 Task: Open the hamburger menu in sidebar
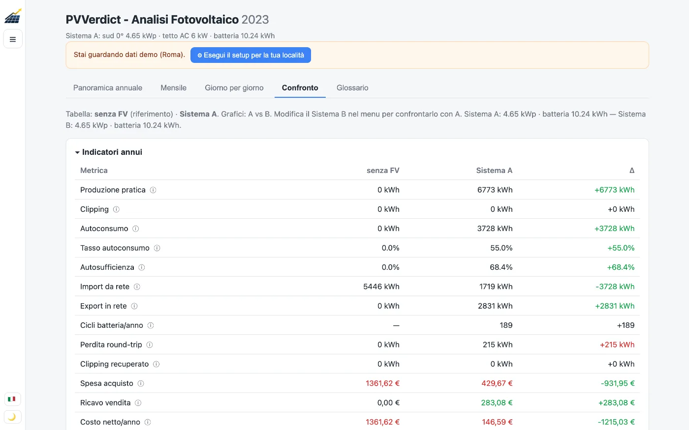point(13,39)
